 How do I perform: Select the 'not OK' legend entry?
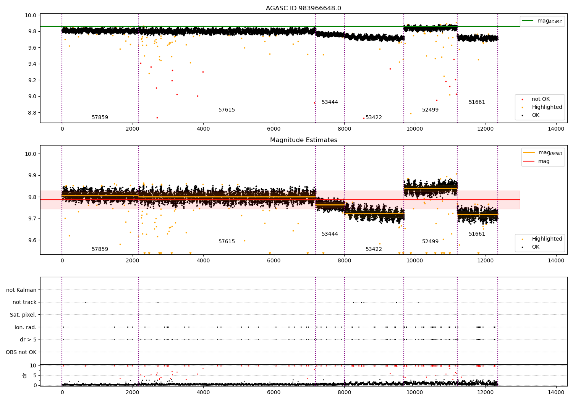click(541, 99)
